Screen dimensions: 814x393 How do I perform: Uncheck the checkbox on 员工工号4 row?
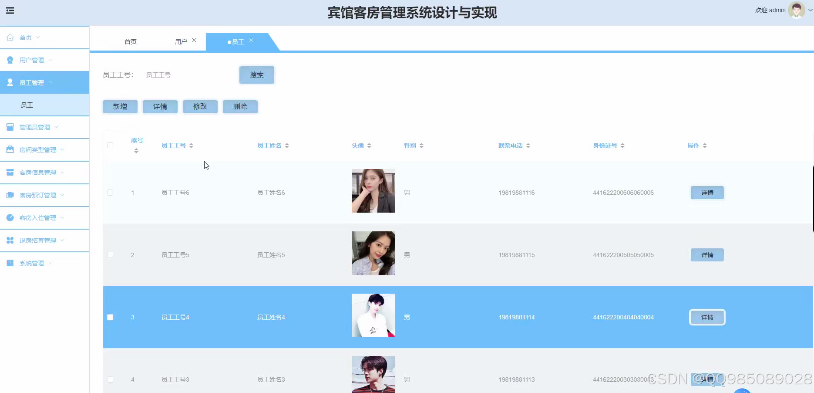pyautogui.click(x=110, y=317)
